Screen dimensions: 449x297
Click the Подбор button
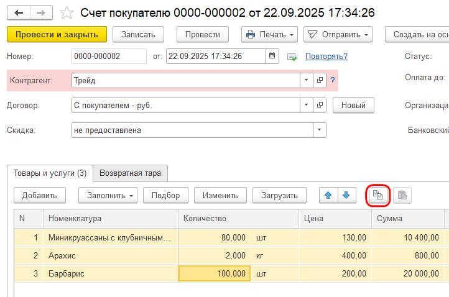point(166,196)
